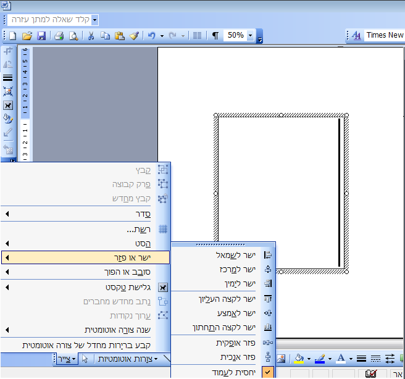Click the New blank document icon
The width and height of the screenshot is (405, 379).
pyautogui.click(x=12, y=36)
